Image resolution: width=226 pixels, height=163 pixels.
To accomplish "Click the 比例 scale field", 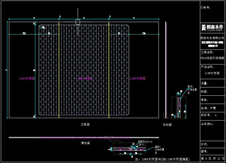I will pyautogui.click(x=204, y=144).
